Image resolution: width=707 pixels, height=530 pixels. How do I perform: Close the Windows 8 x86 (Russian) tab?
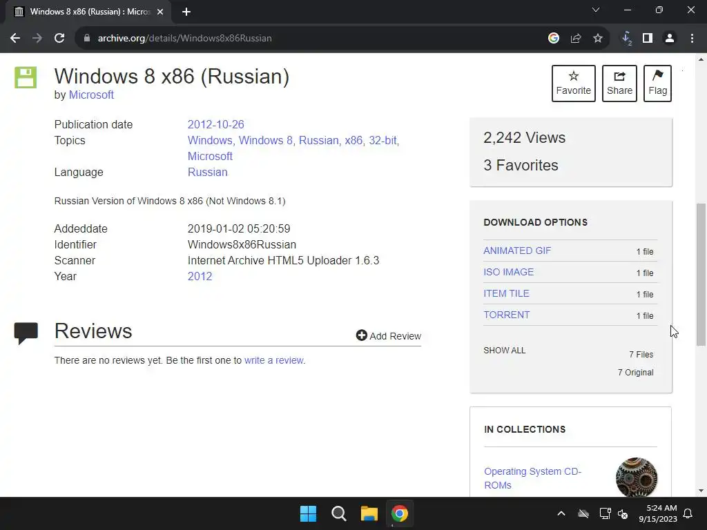[x=160, y=12]
